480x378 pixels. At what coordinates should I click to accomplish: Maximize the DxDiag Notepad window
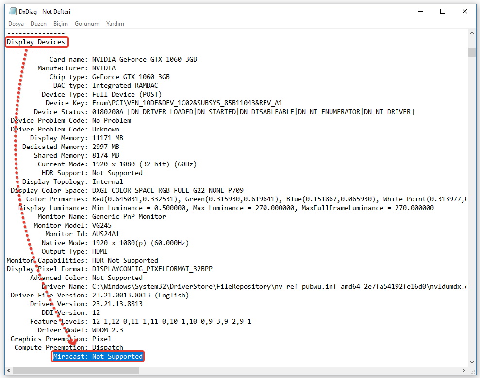[x=443, y=11]
